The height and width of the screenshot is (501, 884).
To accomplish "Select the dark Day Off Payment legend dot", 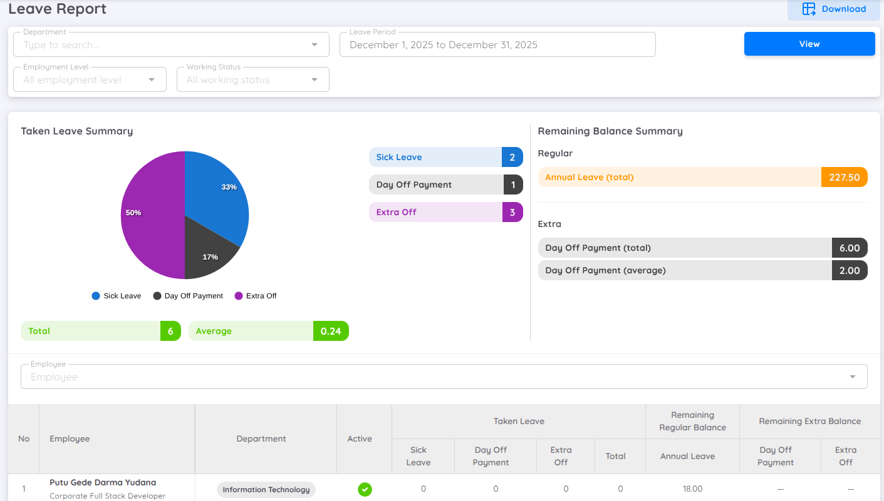I will point(157,295).
